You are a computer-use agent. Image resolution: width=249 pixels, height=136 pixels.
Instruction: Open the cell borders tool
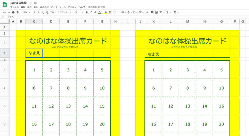[110, 12]
